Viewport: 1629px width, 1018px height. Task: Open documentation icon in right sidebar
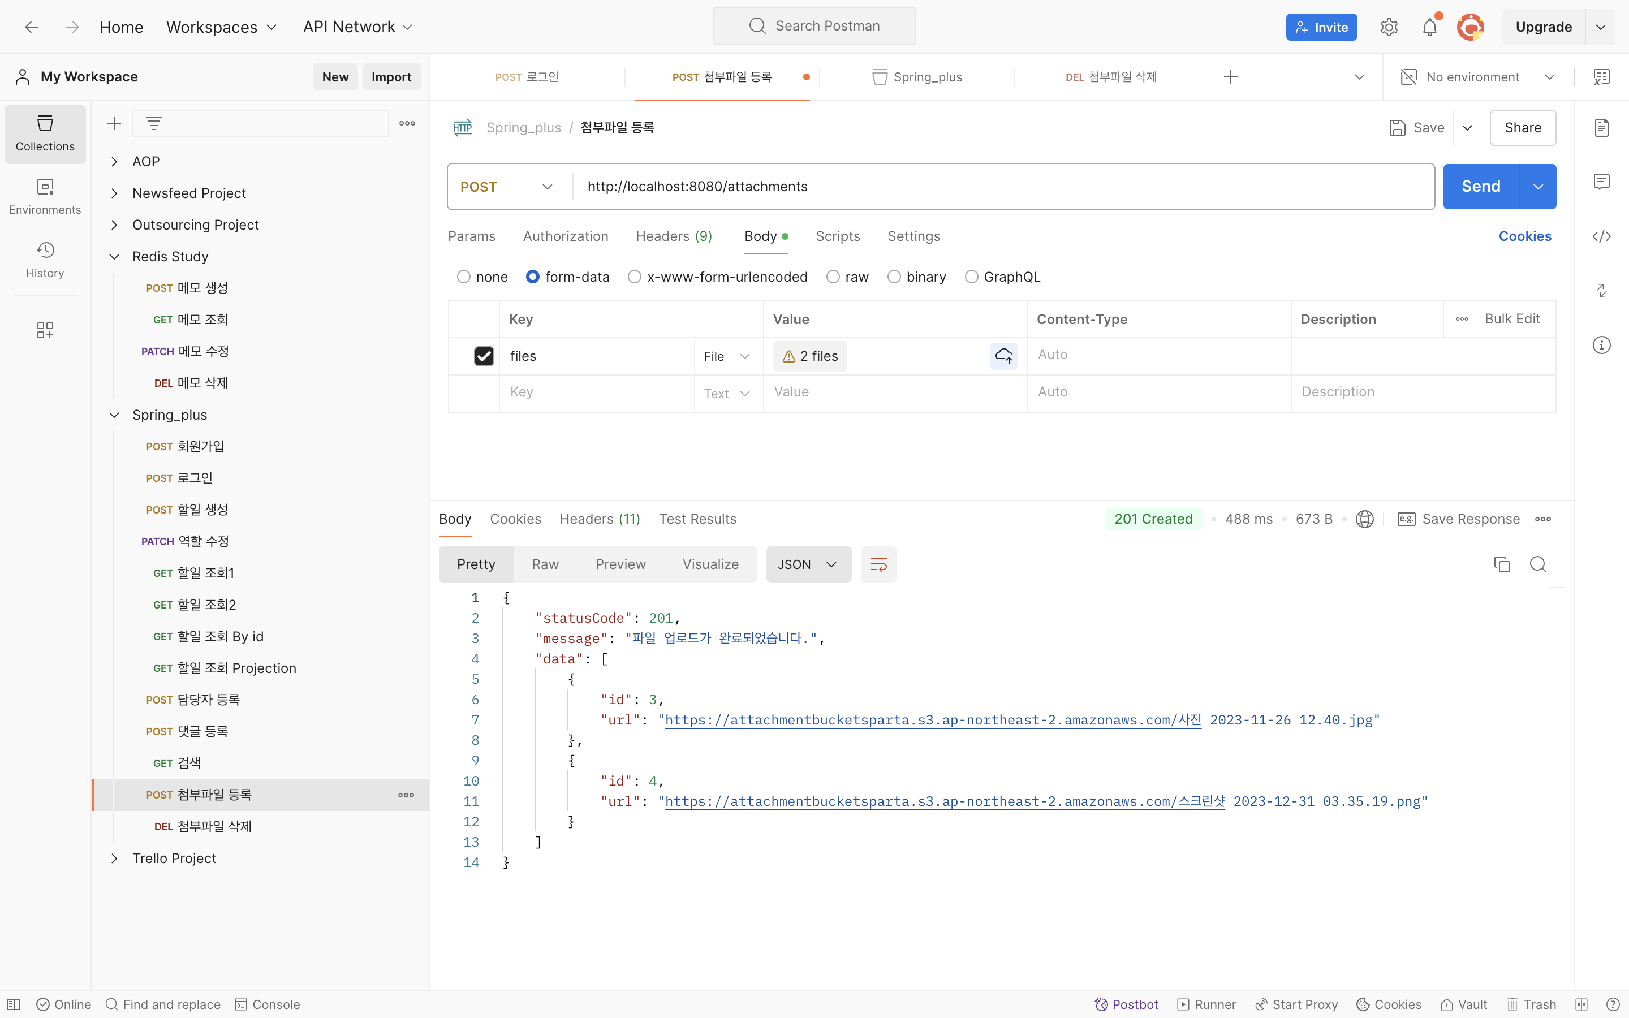1602,127
